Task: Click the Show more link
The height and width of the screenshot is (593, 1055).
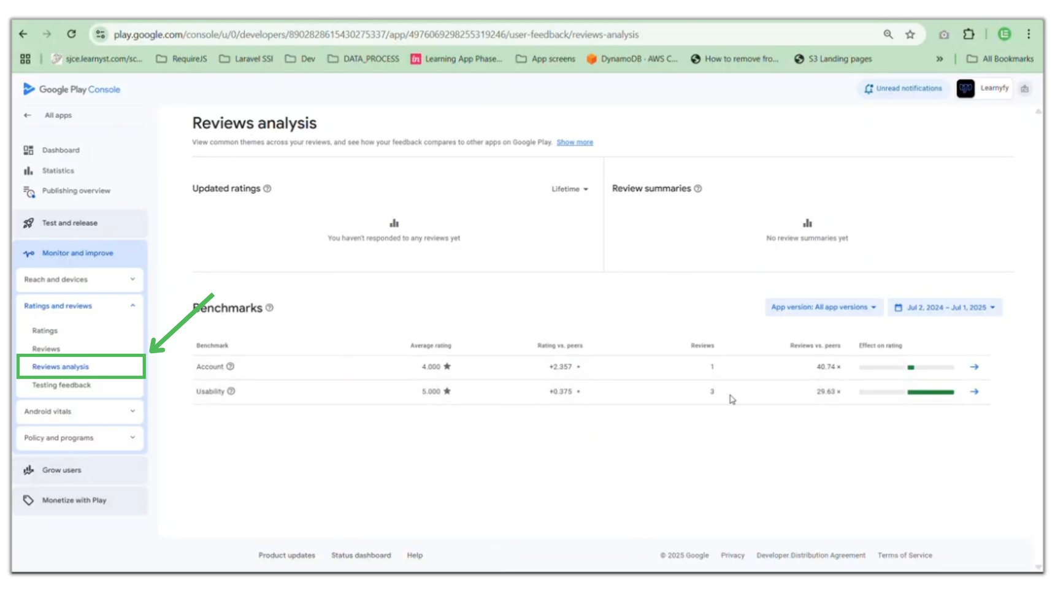Action: (575, 142)
